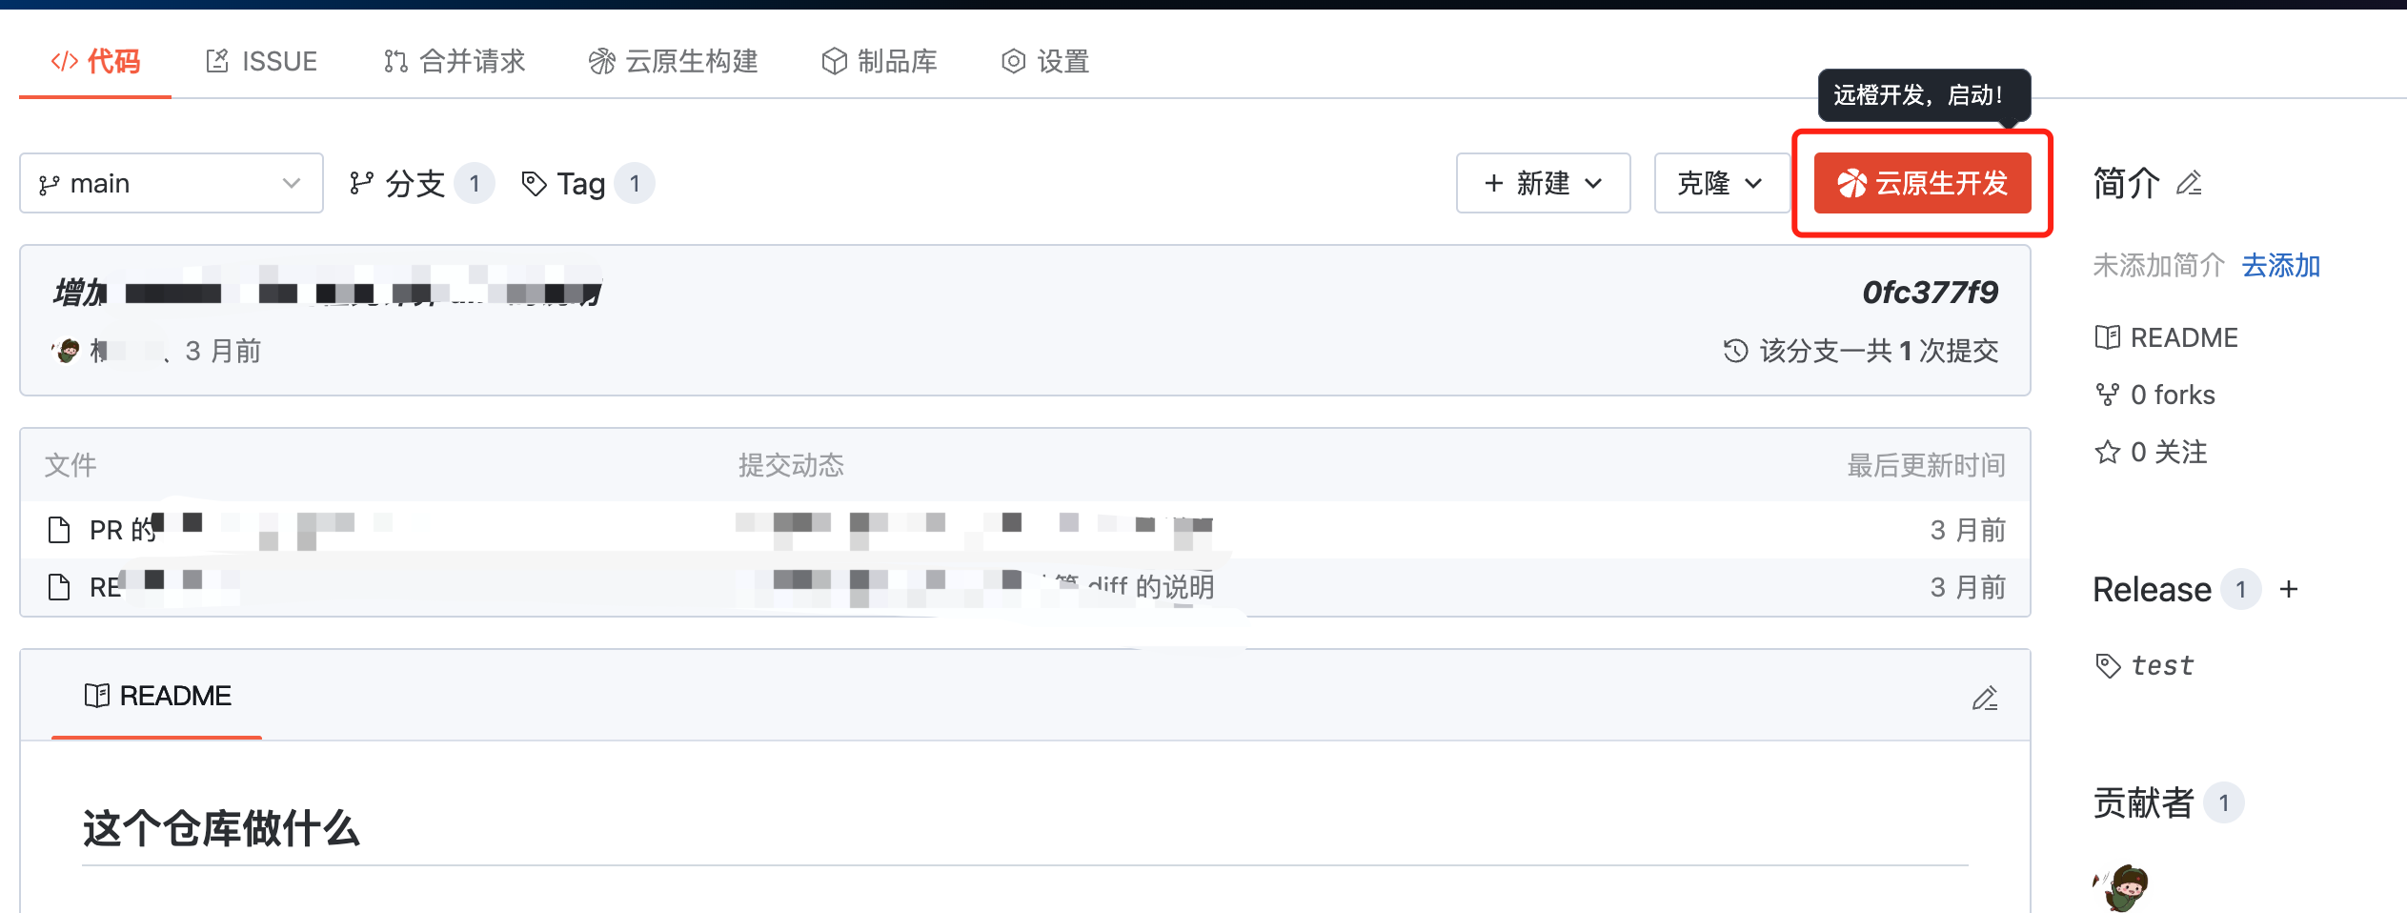Click the tag icon beside test
This screenshot has height=913, width=2407.
tap(2107, 665)
